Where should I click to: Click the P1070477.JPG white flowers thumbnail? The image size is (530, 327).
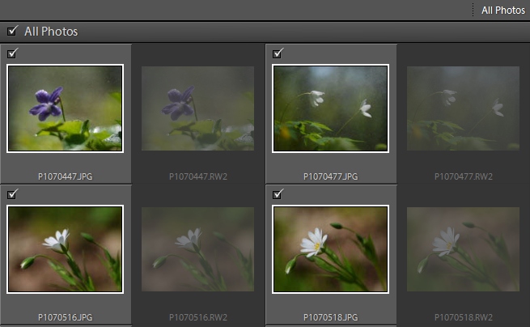coord(330,108)
